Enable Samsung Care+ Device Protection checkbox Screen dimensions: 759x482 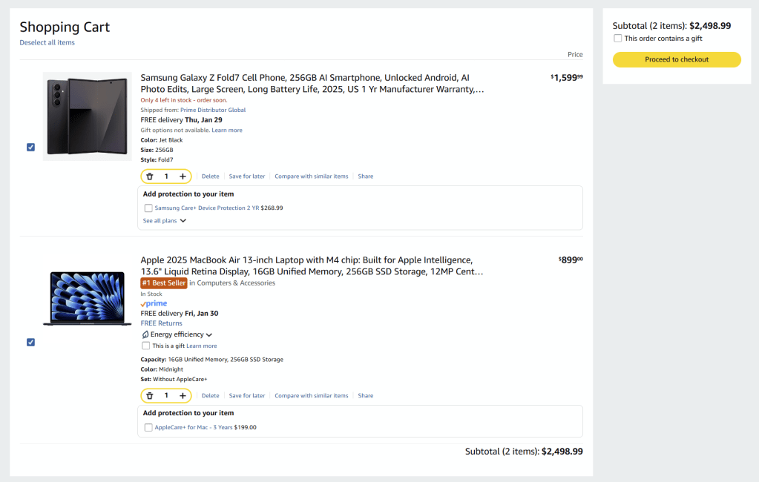[x=148, y=208]
